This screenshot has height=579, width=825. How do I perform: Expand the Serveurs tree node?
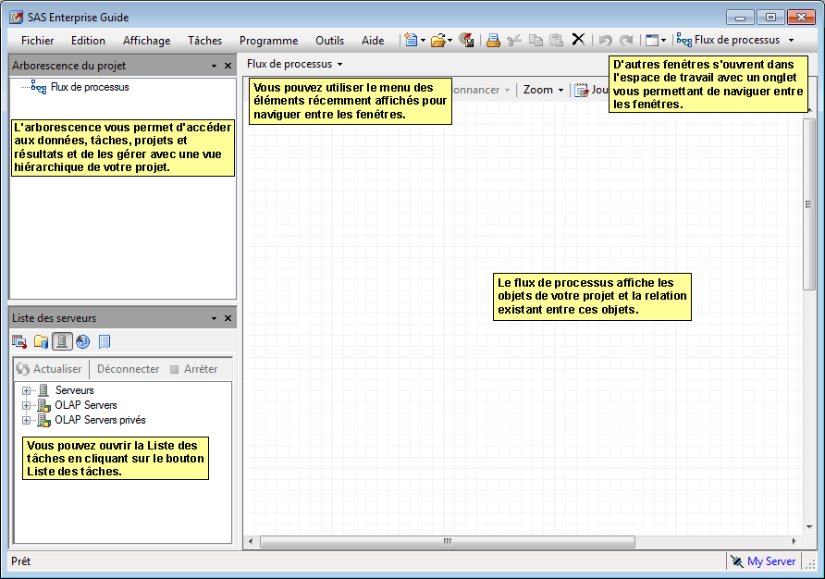coord(26,389)
